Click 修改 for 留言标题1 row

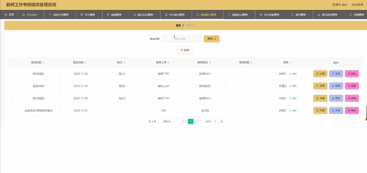(336, 74)
